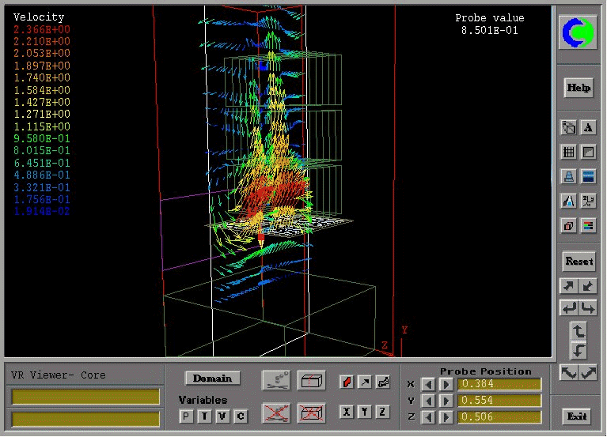Click the text annotation 'A' icon
This screenshot has height=437, width=607.
(x=589, y=127)
